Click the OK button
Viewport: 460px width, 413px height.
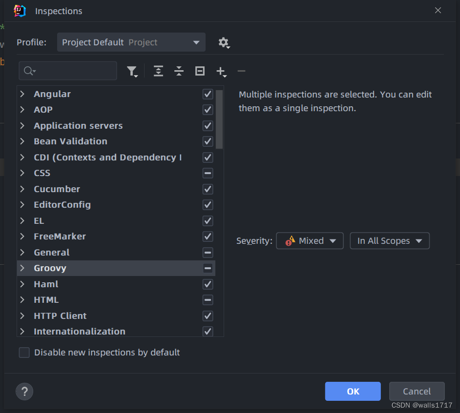[353, 392]
